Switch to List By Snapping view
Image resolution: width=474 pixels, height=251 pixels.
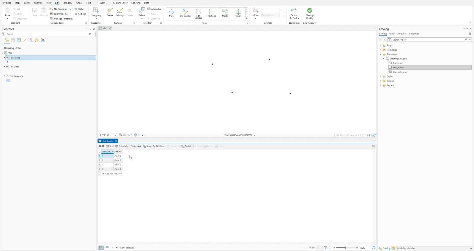click(31, 40)
